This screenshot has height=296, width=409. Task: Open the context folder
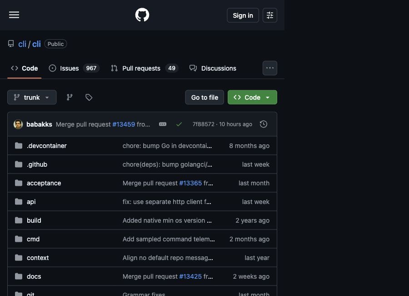(x=38, y=258)
